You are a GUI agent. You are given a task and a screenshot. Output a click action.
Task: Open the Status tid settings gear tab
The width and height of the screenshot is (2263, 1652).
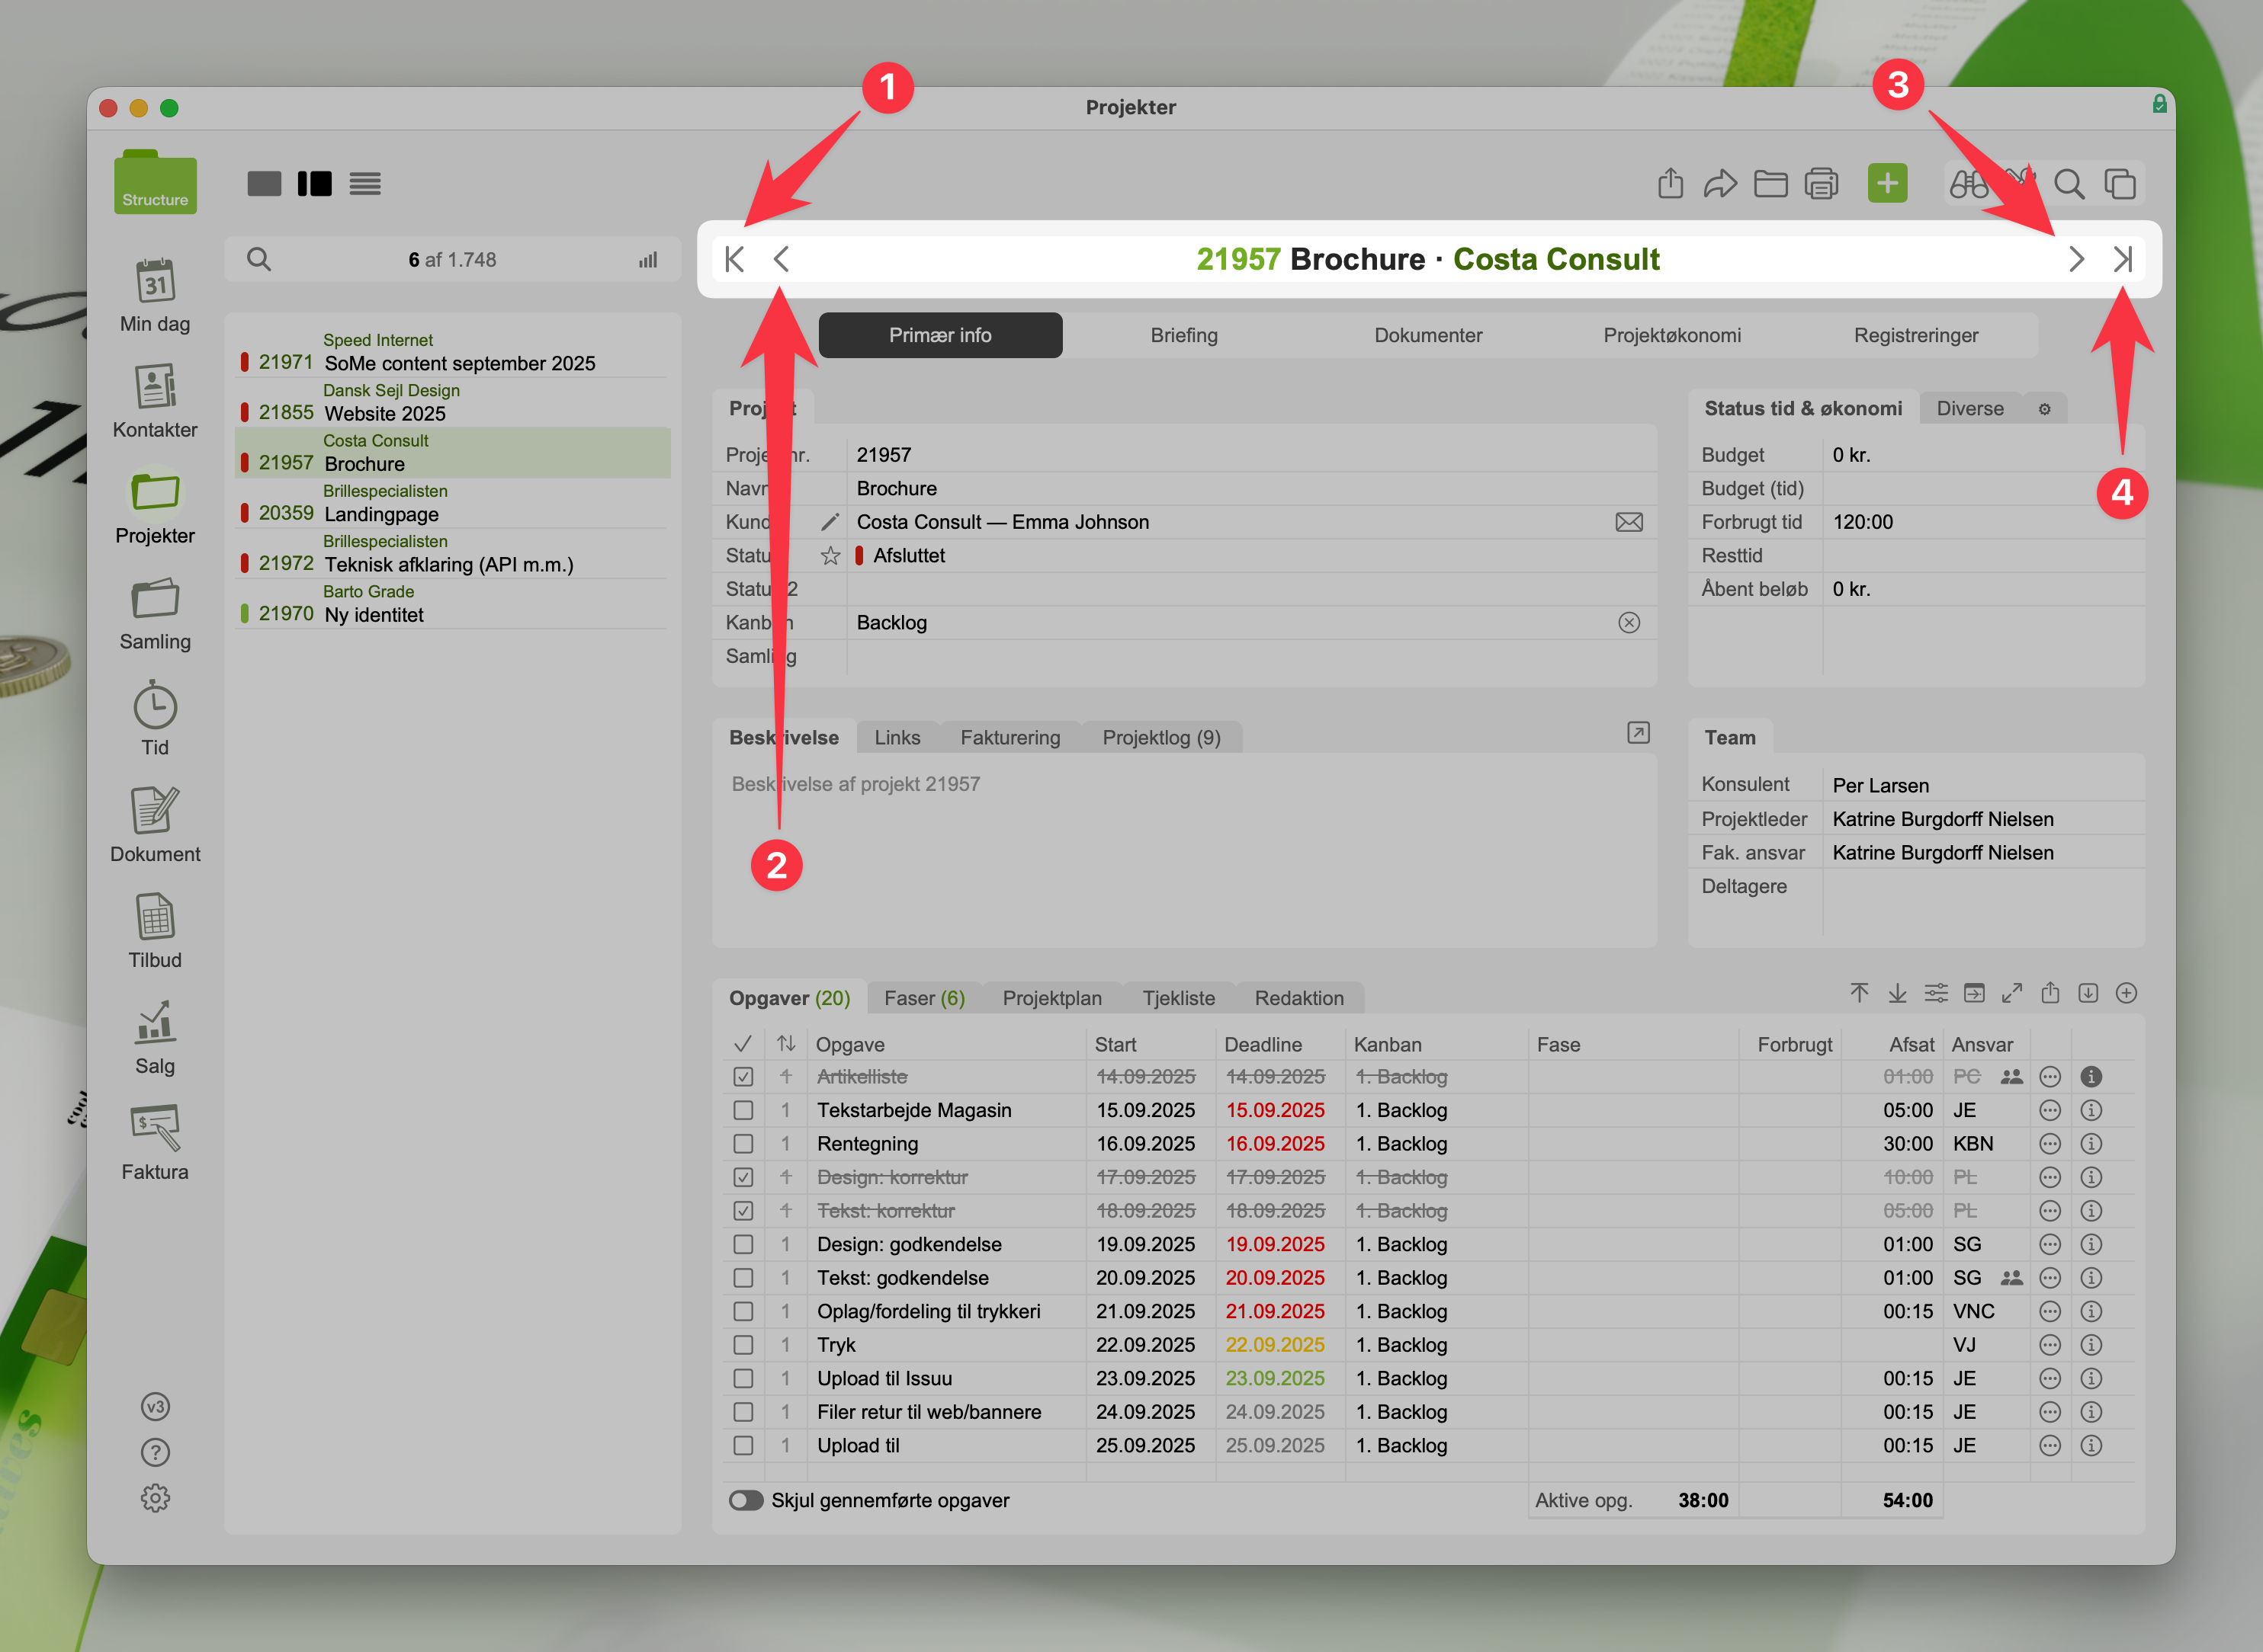[x=2044, y=409]
